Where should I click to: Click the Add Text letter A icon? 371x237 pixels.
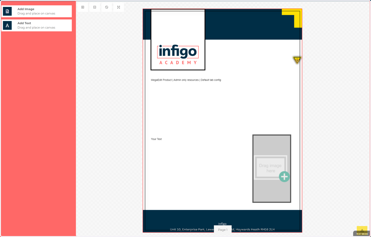(7, 25)
